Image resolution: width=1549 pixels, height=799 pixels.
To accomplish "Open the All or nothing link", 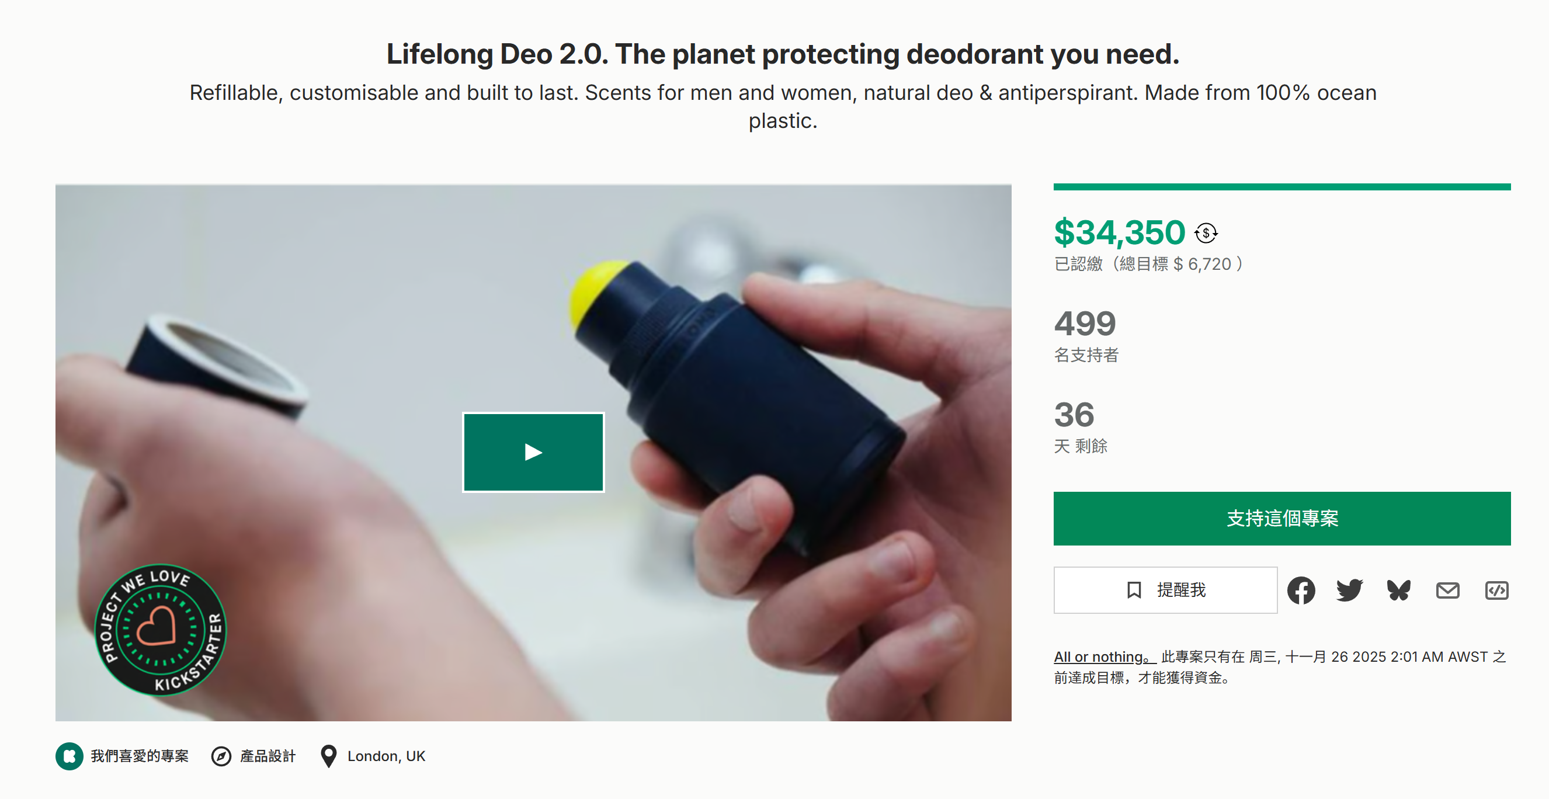I will tap(1104, 656).
